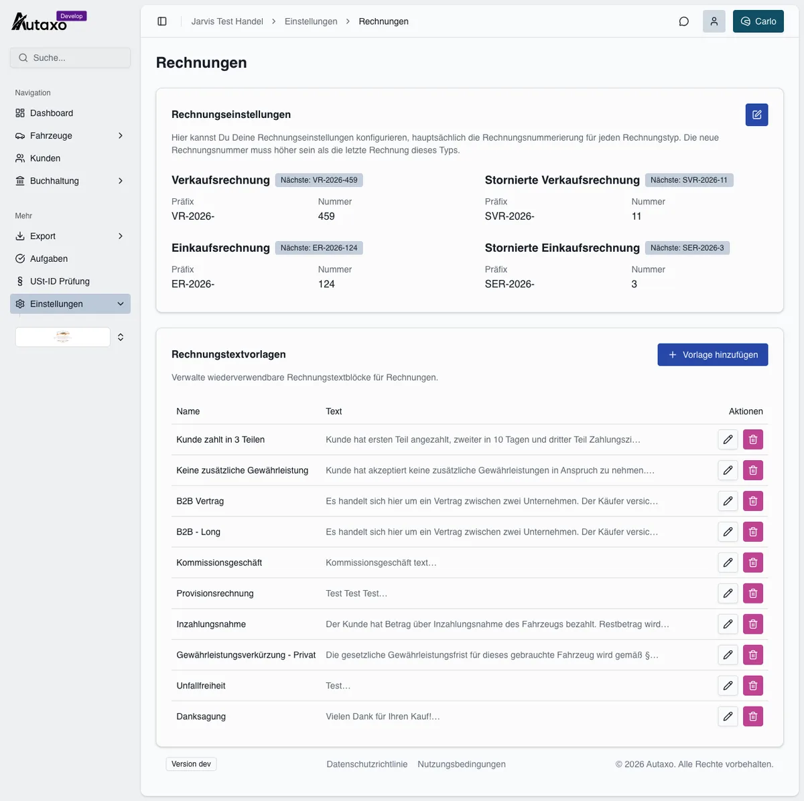Click the 'Nächste: SER-2026-3' badge
The image size is (804, 801).
(687, 248)
